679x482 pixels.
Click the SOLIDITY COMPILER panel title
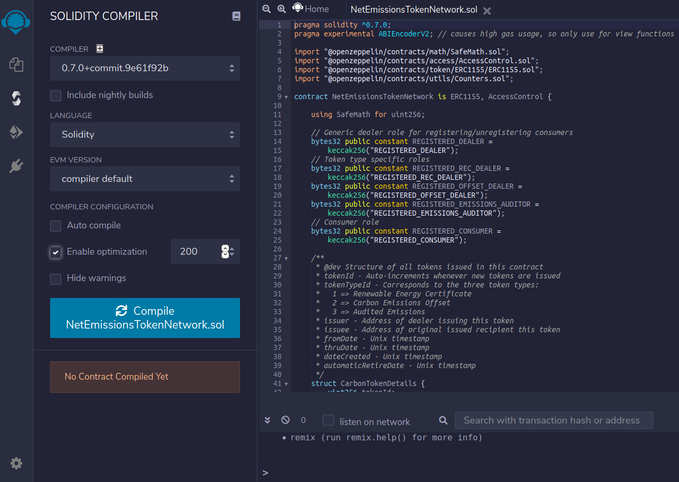point(104,16)
